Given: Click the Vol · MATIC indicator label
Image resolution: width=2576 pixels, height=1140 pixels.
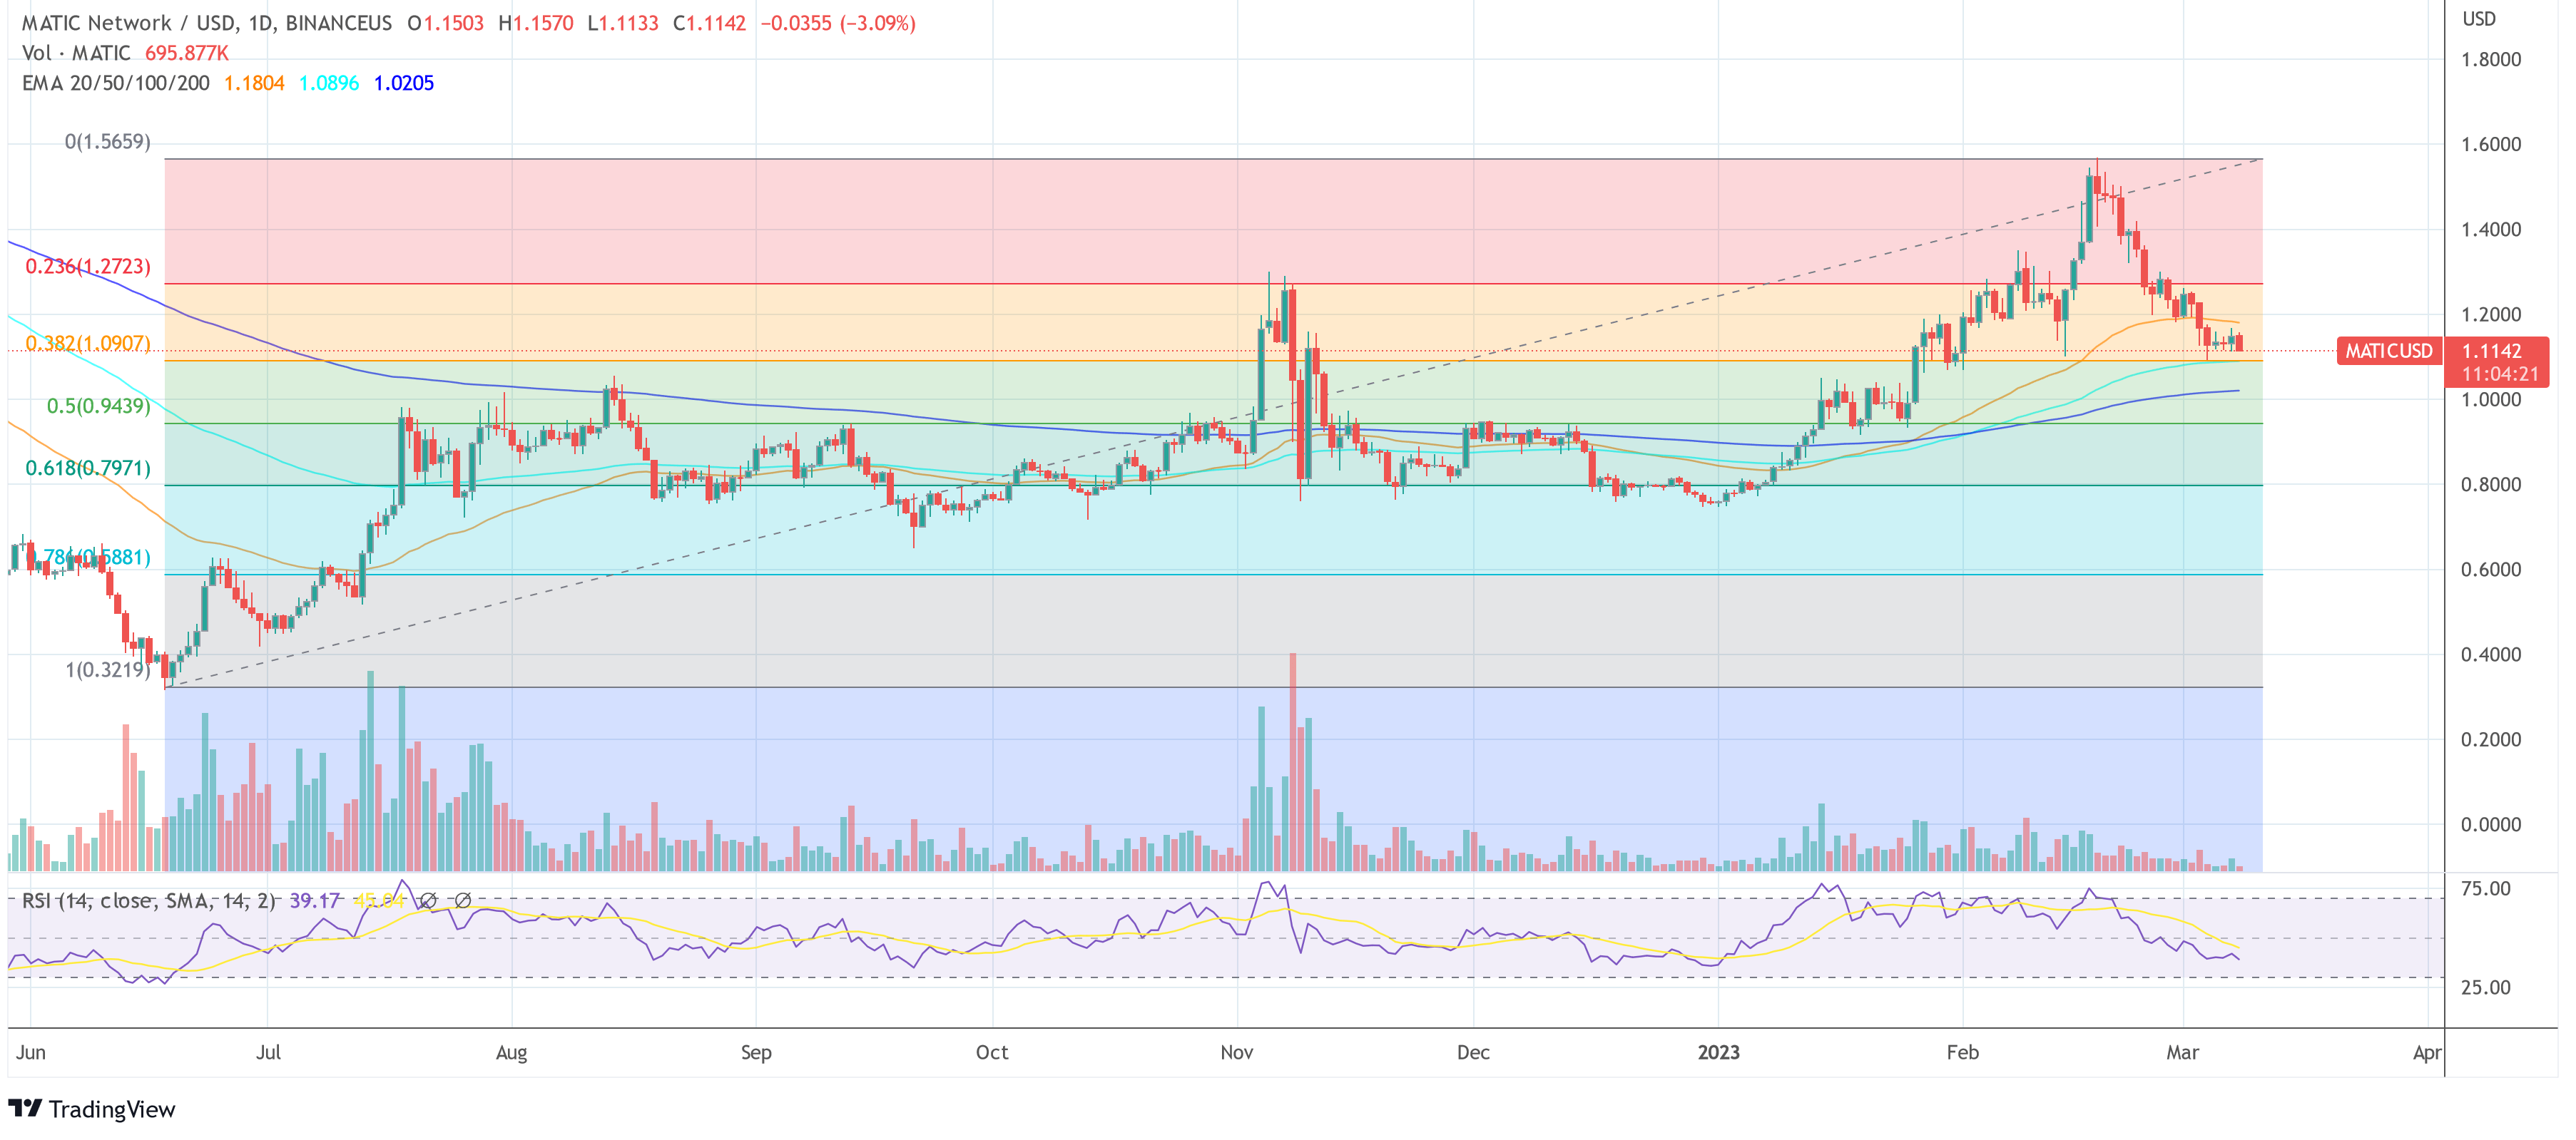Looking at the screenshot, I should point(76,53).
